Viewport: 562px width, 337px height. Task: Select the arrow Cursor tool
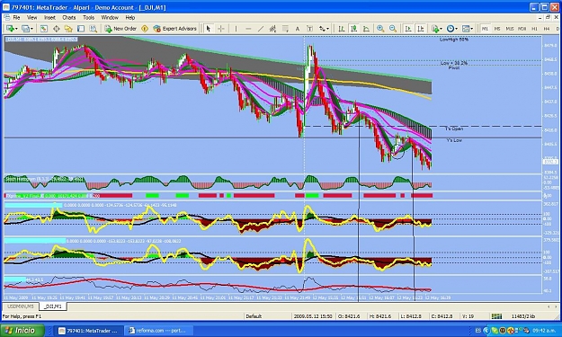209,29
